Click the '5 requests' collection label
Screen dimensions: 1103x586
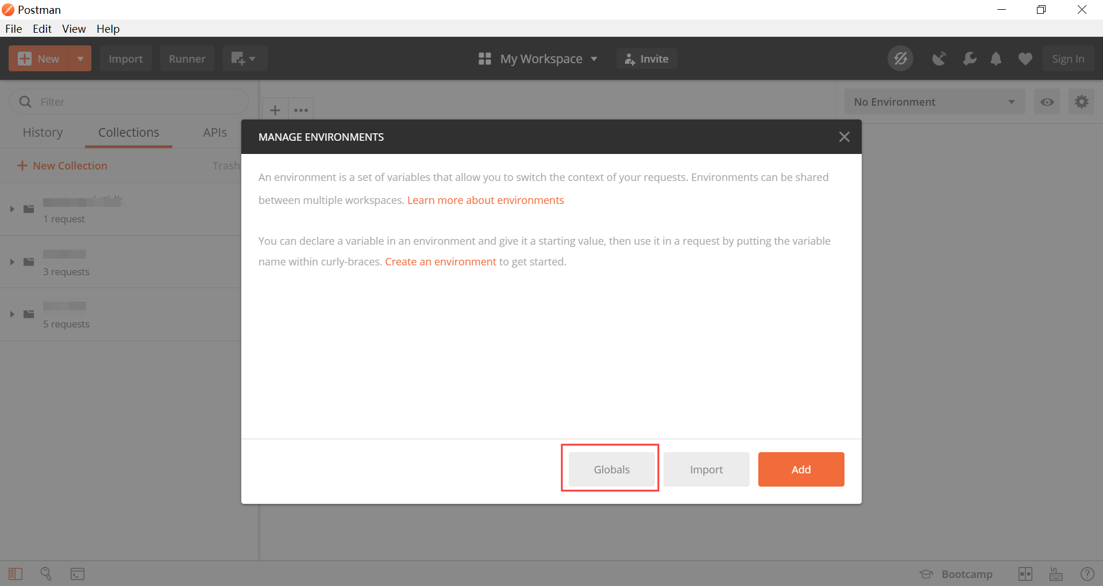click(x=67, y=324)
